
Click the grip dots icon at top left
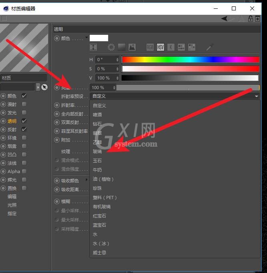[x=4, y=18]
